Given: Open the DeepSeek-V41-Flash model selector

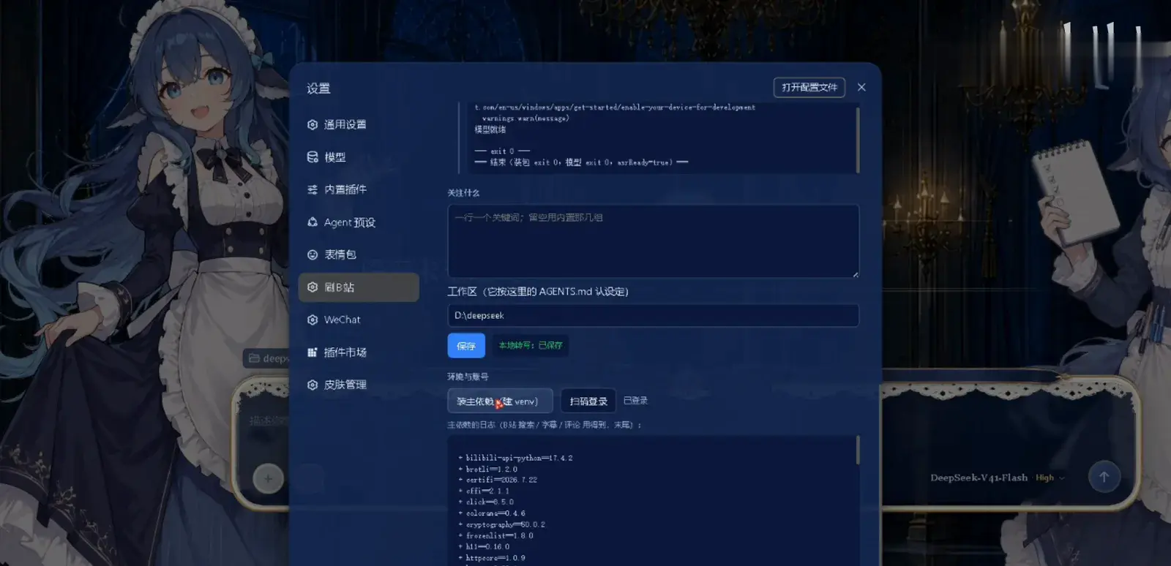Looking at the screenshot, I should [979, 478].
